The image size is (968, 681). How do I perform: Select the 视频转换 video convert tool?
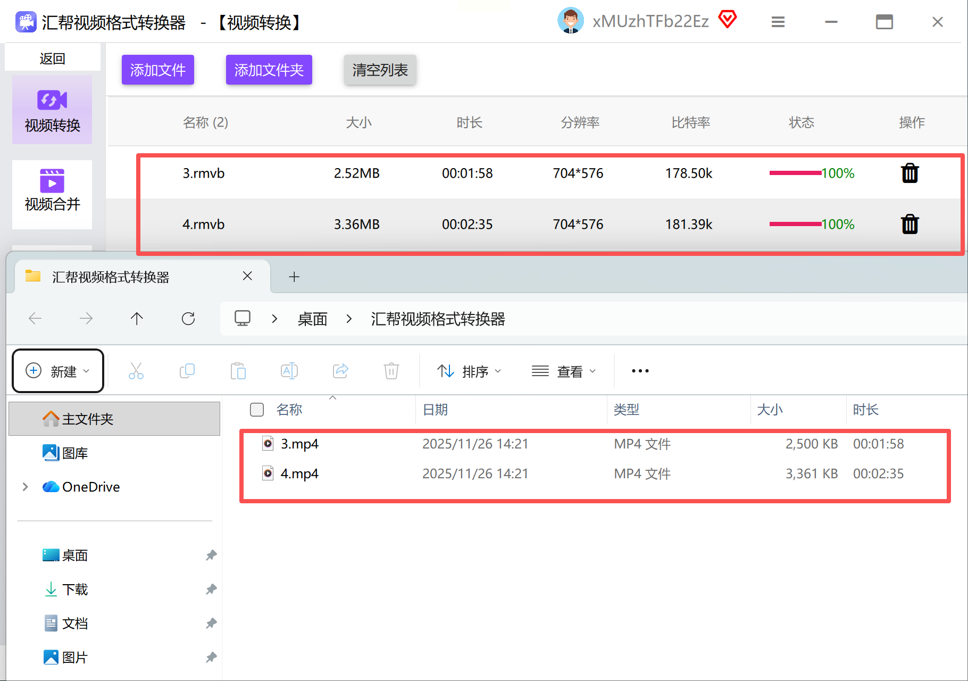tap(52, 110)
